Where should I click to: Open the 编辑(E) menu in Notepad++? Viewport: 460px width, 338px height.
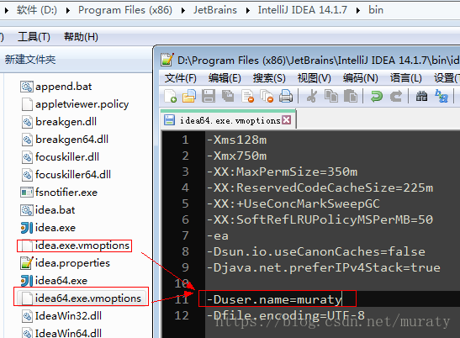click(x=225, y=78)
